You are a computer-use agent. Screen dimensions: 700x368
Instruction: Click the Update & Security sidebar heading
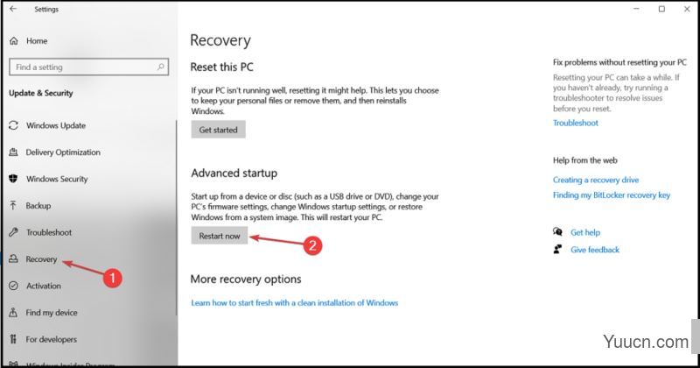point(40,93)
